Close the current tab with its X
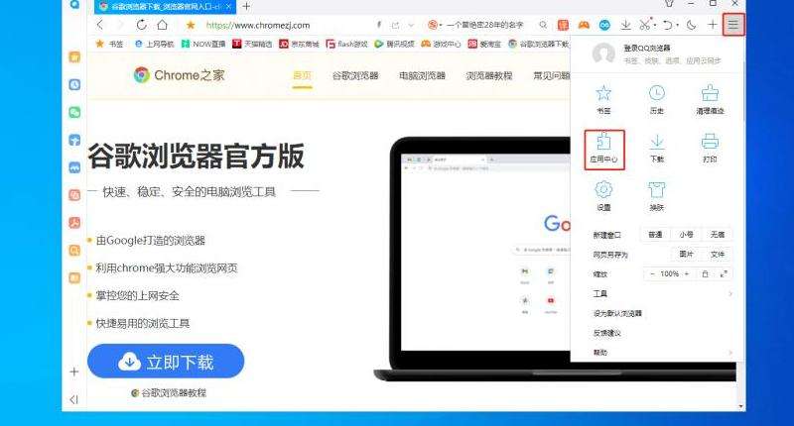This screenshot has height=426, width=794. tap(228, 7)
